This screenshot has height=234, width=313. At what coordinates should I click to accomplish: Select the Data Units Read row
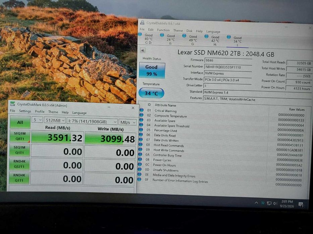[x=221, y=137]
